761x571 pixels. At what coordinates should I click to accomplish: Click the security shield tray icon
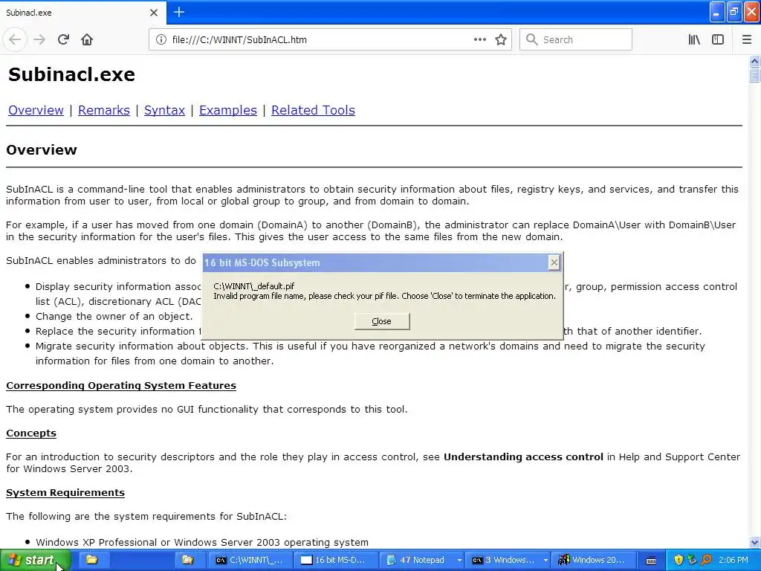(679, 560)
